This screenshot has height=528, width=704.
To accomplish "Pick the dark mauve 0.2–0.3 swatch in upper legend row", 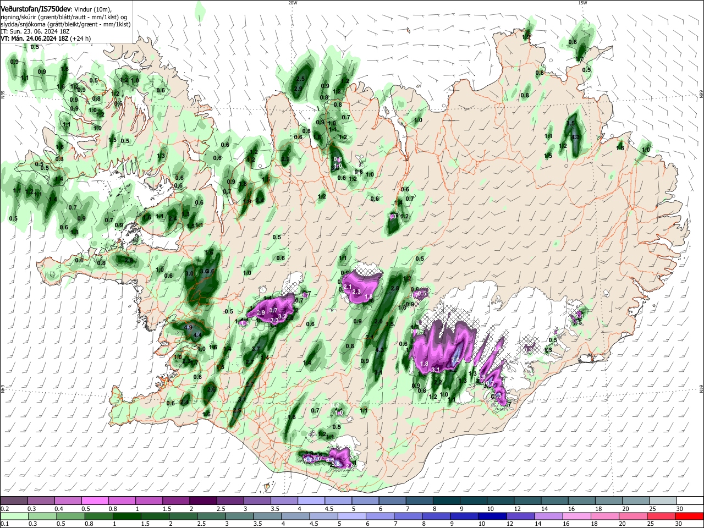I will pyautogui.click(x=14, y=501).
